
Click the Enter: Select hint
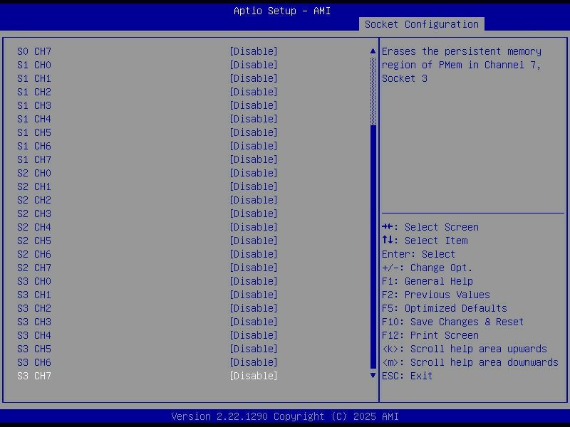tap(418, 254)
